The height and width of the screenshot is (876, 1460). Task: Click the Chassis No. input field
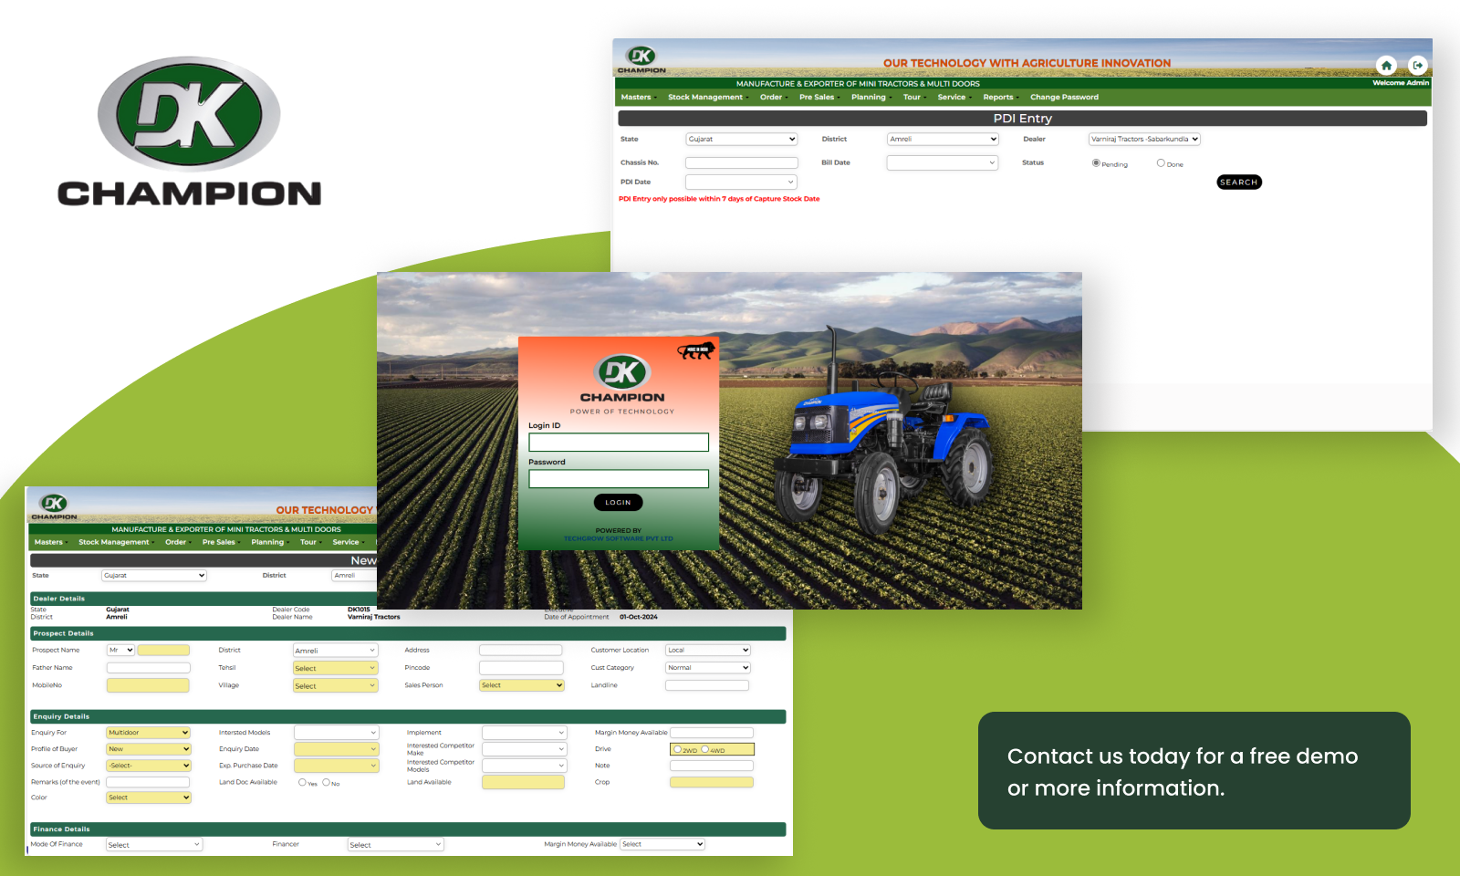tap(742, 162)
